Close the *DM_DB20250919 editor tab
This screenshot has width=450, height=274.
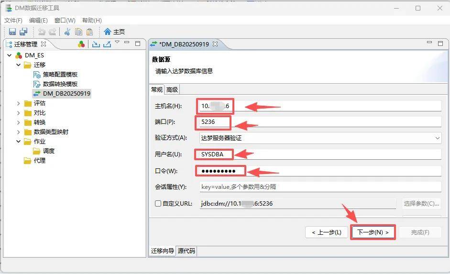tap(215, 44)
